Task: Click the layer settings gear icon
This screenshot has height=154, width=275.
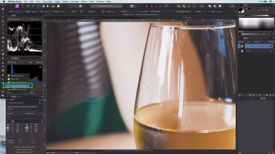Action: coord(270,42)
